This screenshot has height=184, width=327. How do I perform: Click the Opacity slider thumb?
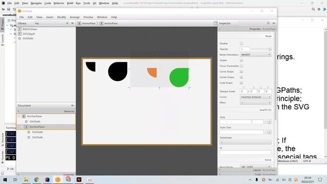[x=270, y=49]
